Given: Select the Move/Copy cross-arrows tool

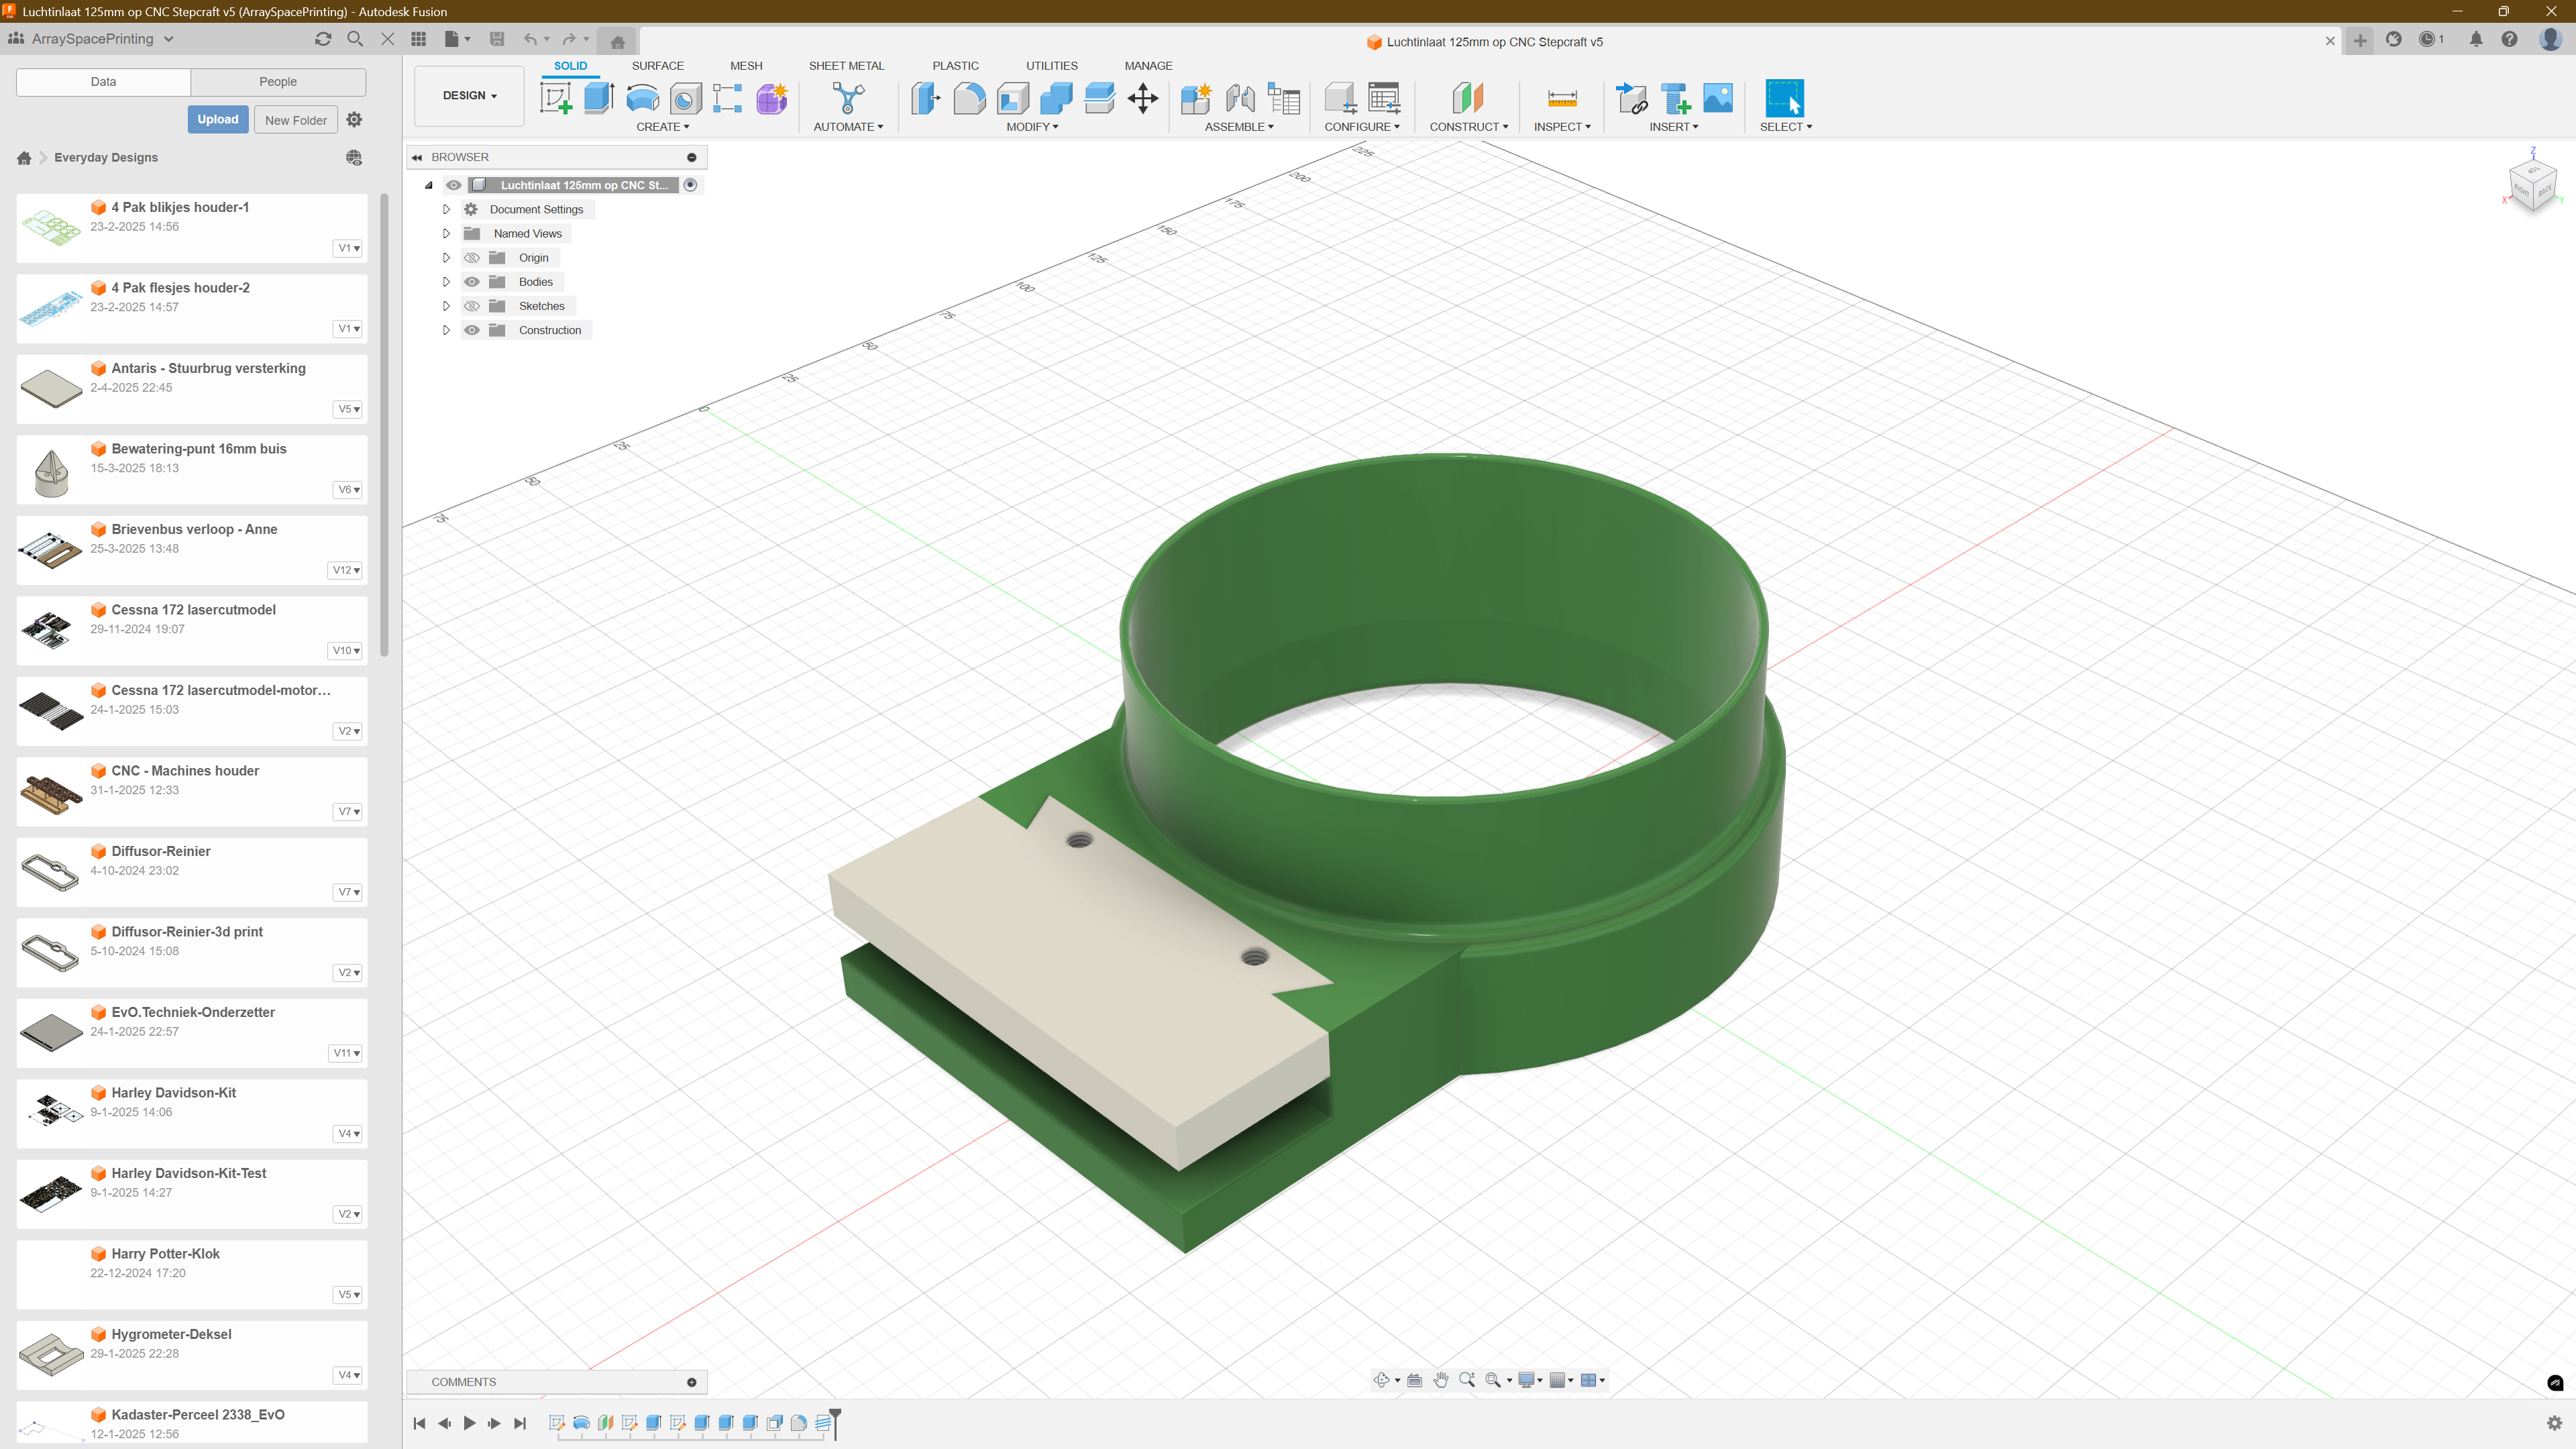Looking at the screenshot, I should 1142,98.
